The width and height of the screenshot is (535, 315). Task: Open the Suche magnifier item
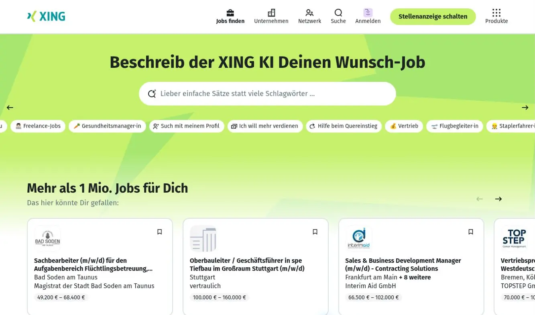tap(338, 17)
